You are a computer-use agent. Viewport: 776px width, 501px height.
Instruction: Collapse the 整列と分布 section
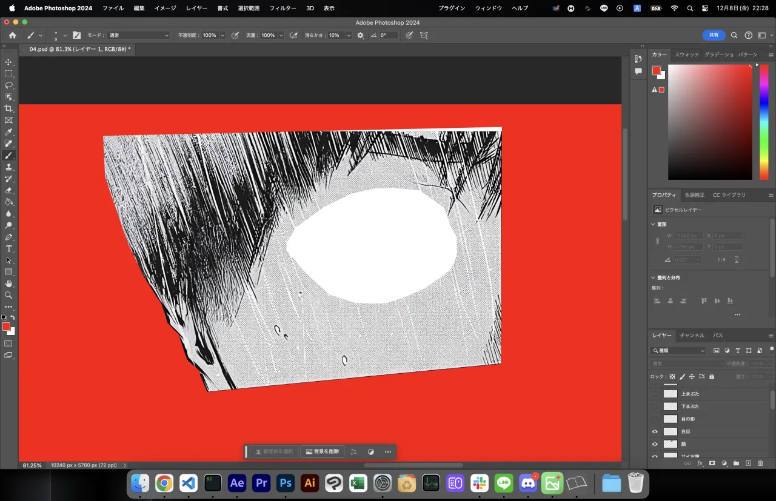[653, 277]
